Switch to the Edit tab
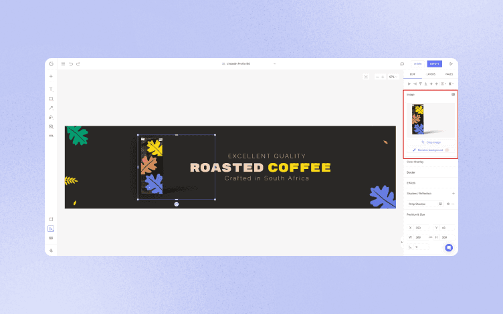The image size is (503, 314). pos(413,74)
